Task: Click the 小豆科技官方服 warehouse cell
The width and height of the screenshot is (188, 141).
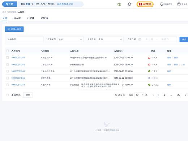Action: 77,65
